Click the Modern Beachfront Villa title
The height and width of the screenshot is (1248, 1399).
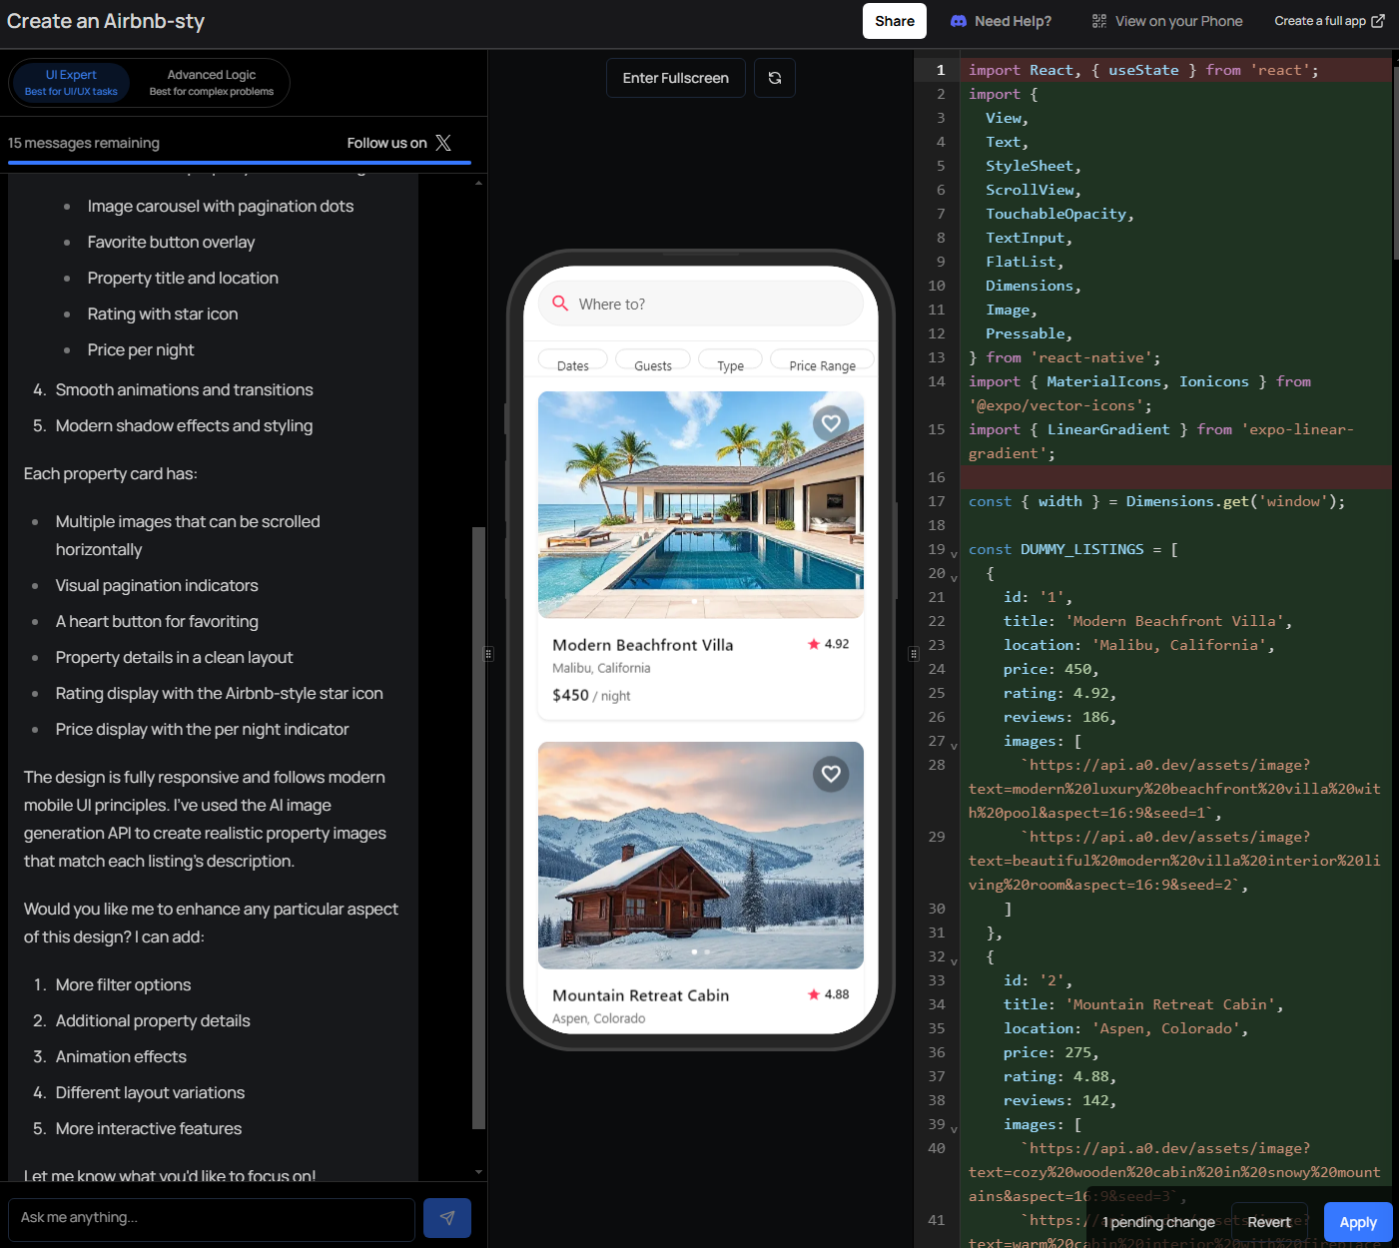click(x=643, y=645)
